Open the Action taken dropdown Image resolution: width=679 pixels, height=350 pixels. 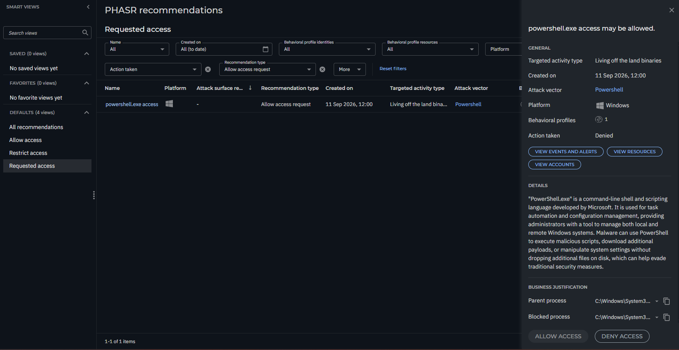tap(153, 69)
